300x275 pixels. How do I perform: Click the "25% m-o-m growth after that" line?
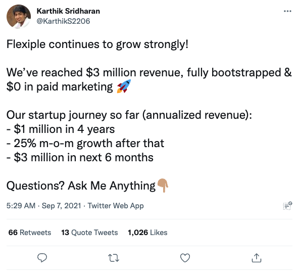(x=85, y=143)
